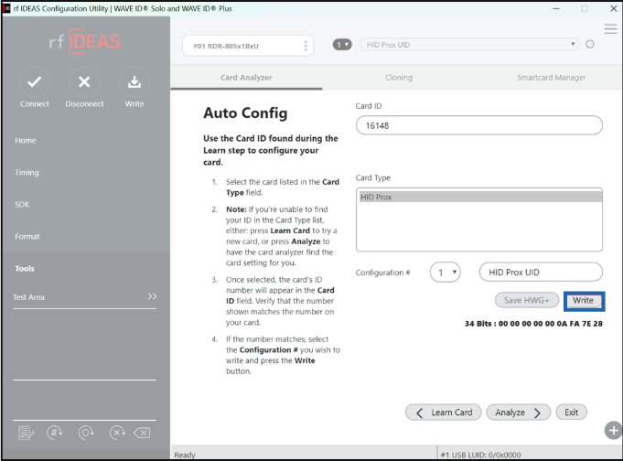Click the three-dot menu on reader #01
This screenshot has height=461, width=623.
(x=306, y=46)
